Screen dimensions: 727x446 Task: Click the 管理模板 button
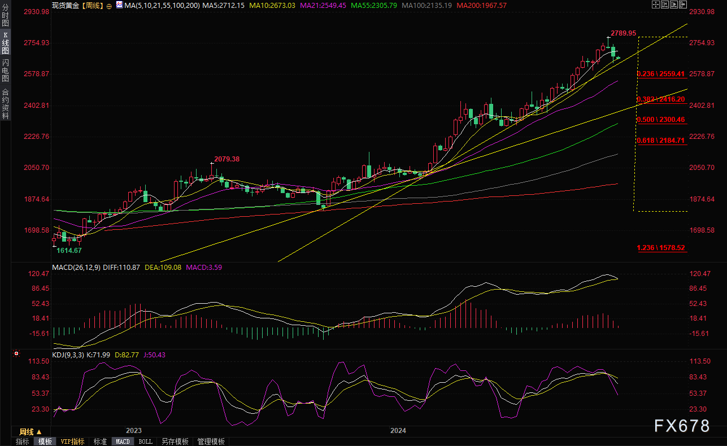211,441
